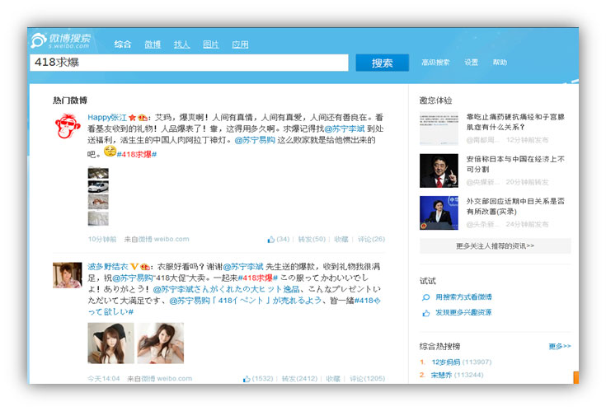Click the 转发(50) repost link

pos(312,240)
